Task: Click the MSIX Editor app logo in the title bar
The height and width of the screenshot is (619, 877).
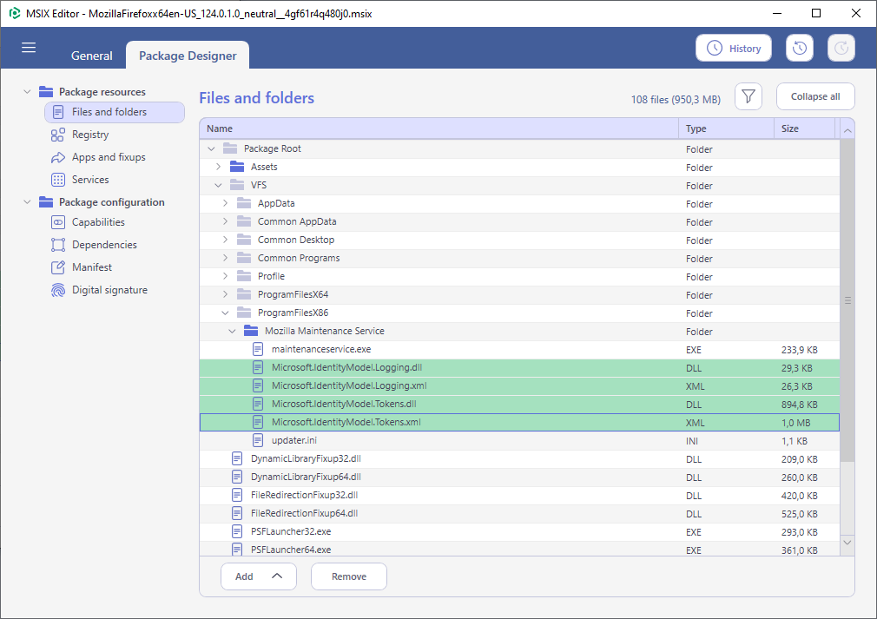Action: (x=15, y=13)
